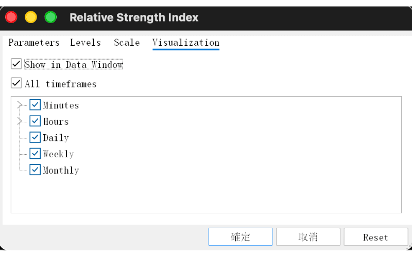
Task: Click the yellow minimize window button
Action: (x=31, y=17)
